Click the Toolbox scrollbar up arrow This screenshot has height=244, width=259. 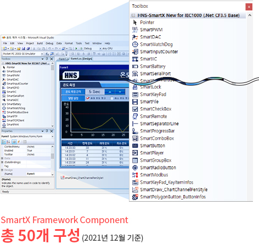[250, 15]
